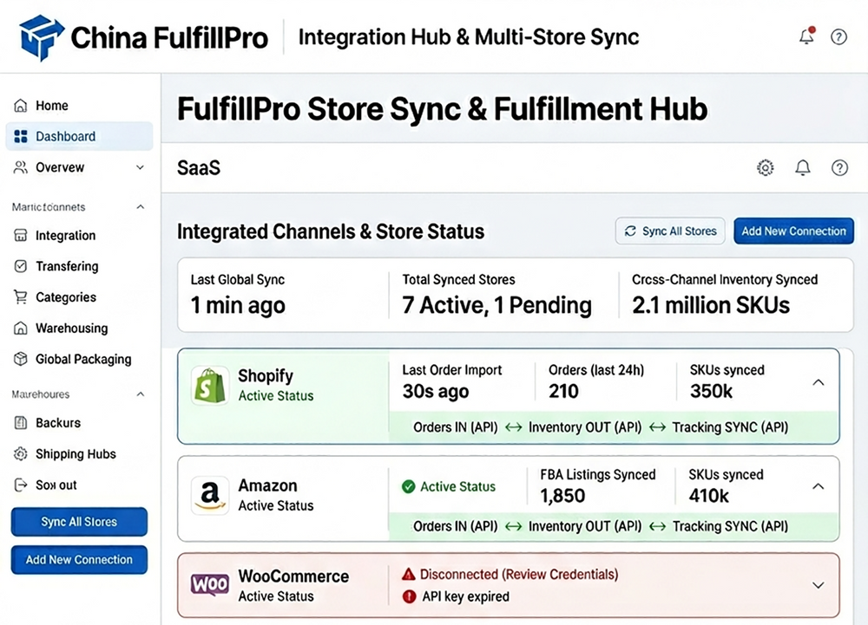This screenshot has height=625, width=868.
Task: Click sidebar Add New Connection button
Action: (79, 560)
